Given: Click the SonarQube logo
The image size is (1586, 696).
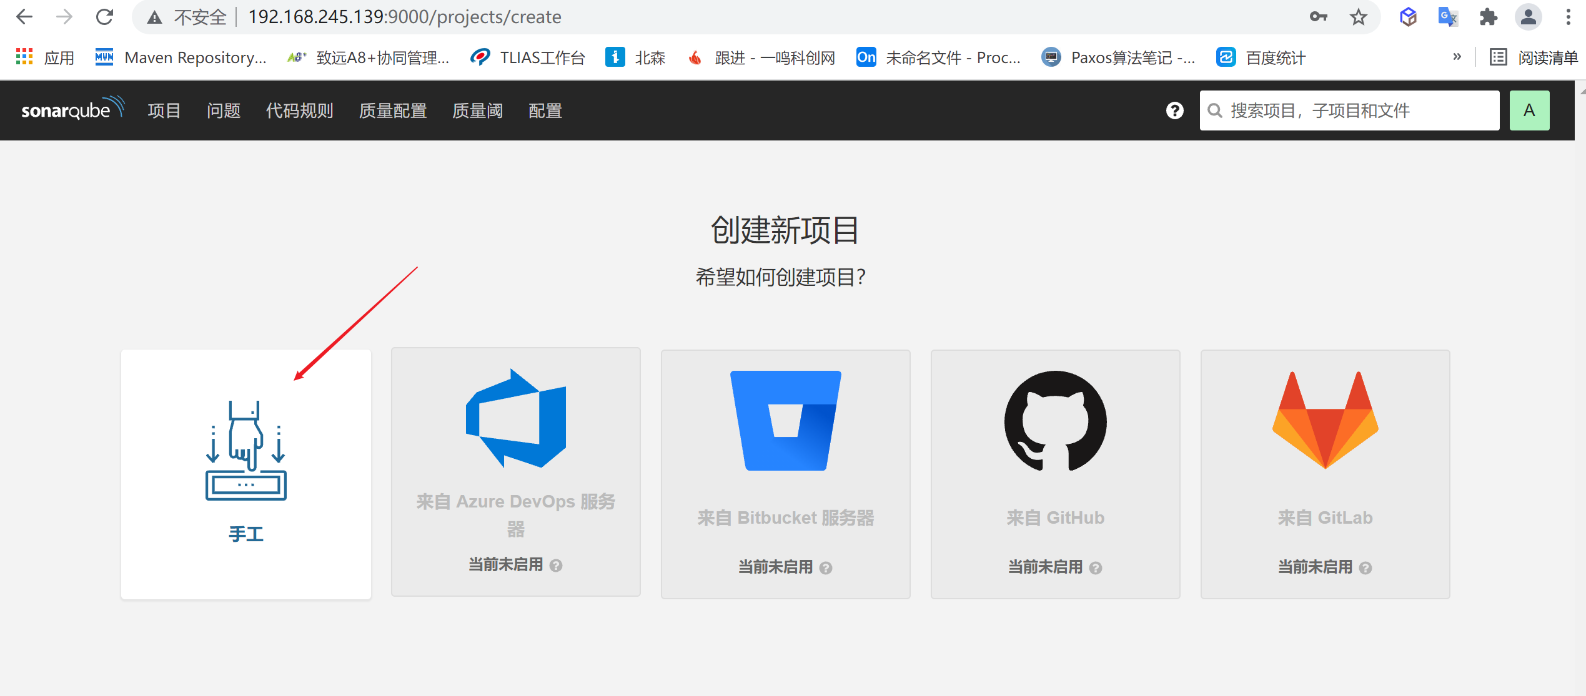Looking at the screenshot, I should [72, 110].
